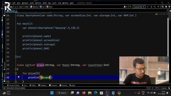Screen dimensions: 171x96
Task: Click the highlighted brand parameter on line 38
Action: click(x=40, y=65)
